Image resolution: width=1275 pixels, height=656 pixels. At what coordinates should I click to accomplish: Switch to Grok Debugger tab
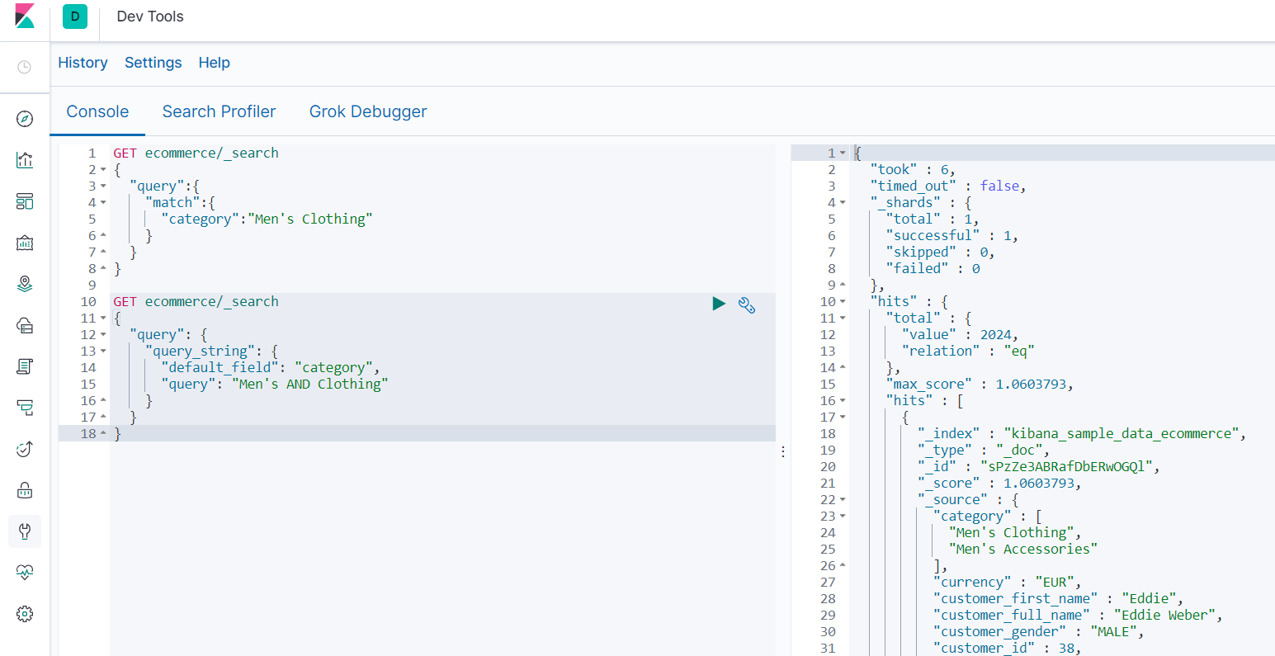(368, 111)
